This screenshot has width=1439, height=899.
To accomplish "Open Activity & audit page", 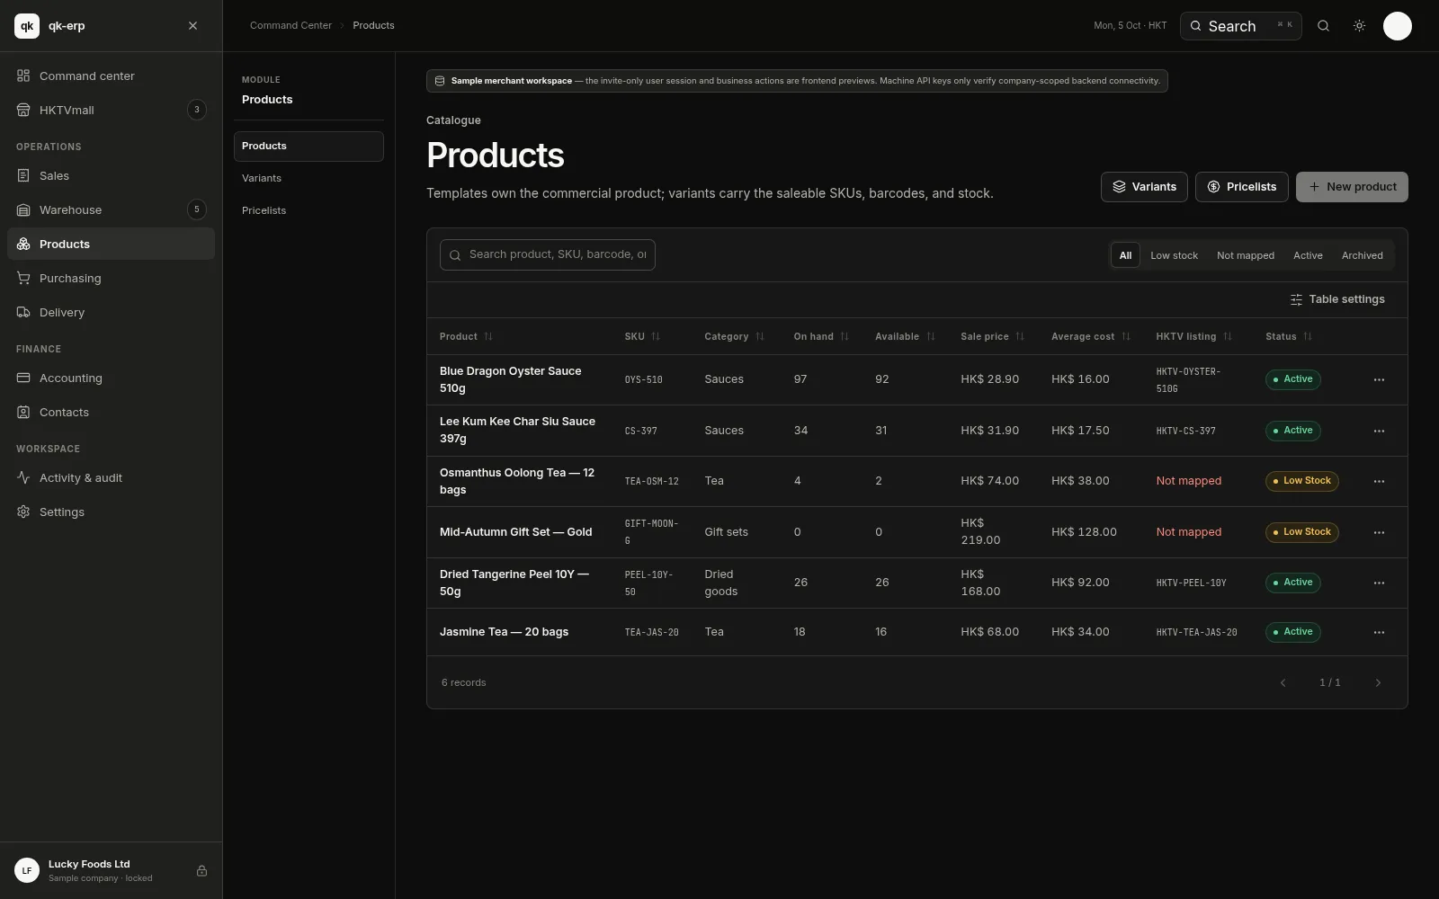I will point(111,478).
